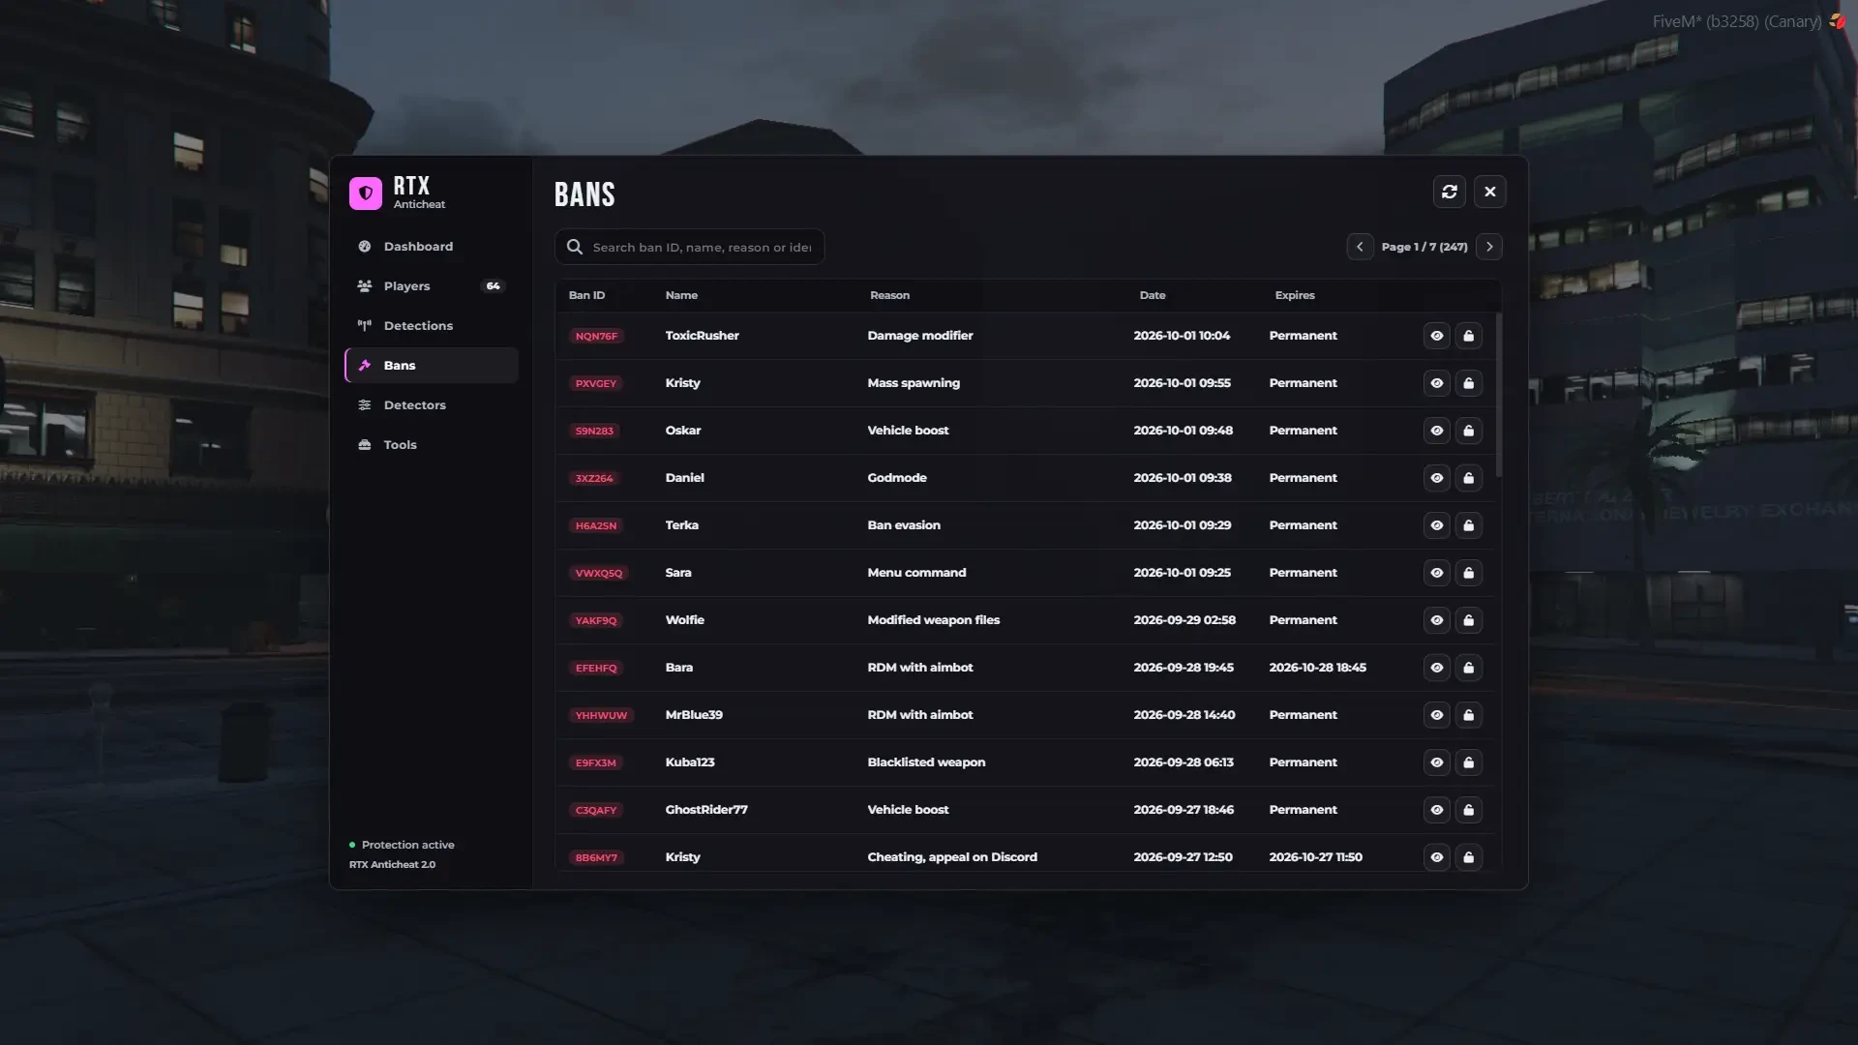Click the lock icon for ban 8B6MY7
The width and height of the screenshot is (1858, 1045).
pyautogui.click(x=1468, y=857)
